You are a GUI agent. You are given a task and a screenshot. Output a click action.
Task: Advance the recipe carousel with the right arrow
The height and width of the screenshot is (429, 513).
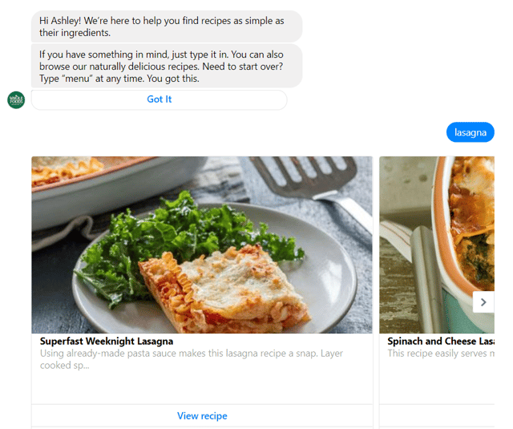[x=483, y=302]
